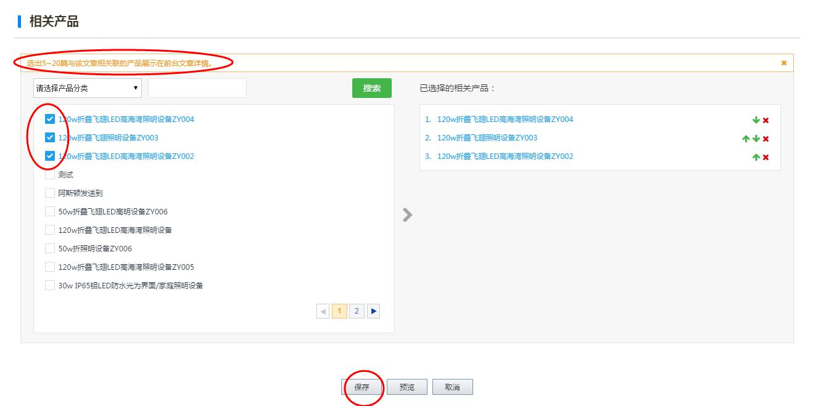Viewport: 813px width, 406px height.
Task: Click the 保存 button
Action: 362,388
